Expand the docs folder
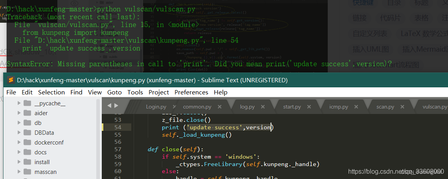The image size is (448, 179). click(x=19, y=152)
